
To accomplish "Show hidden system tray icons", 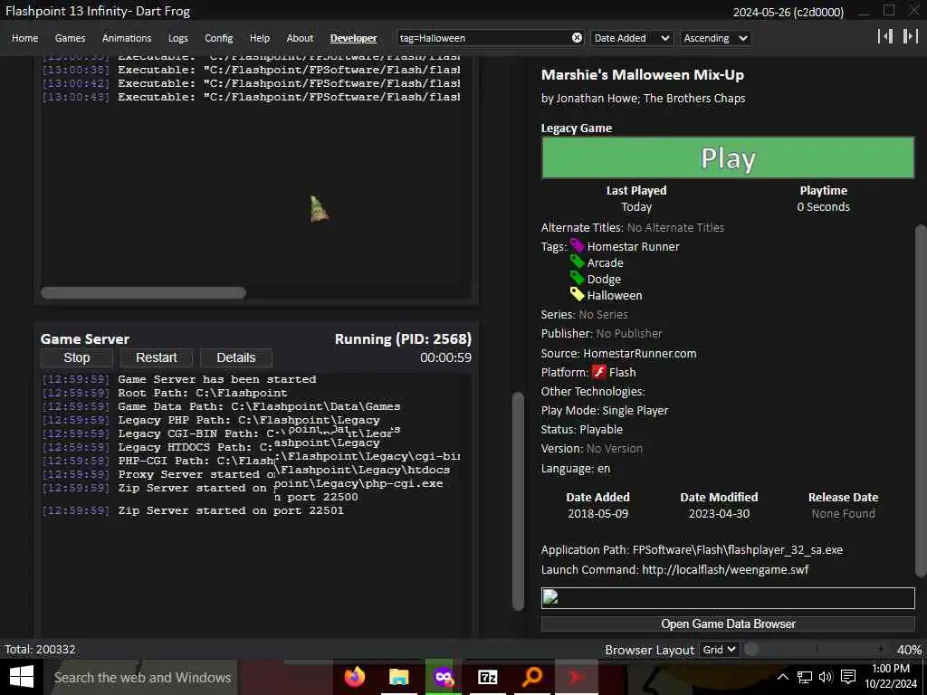I will click(x=782, y=677).
